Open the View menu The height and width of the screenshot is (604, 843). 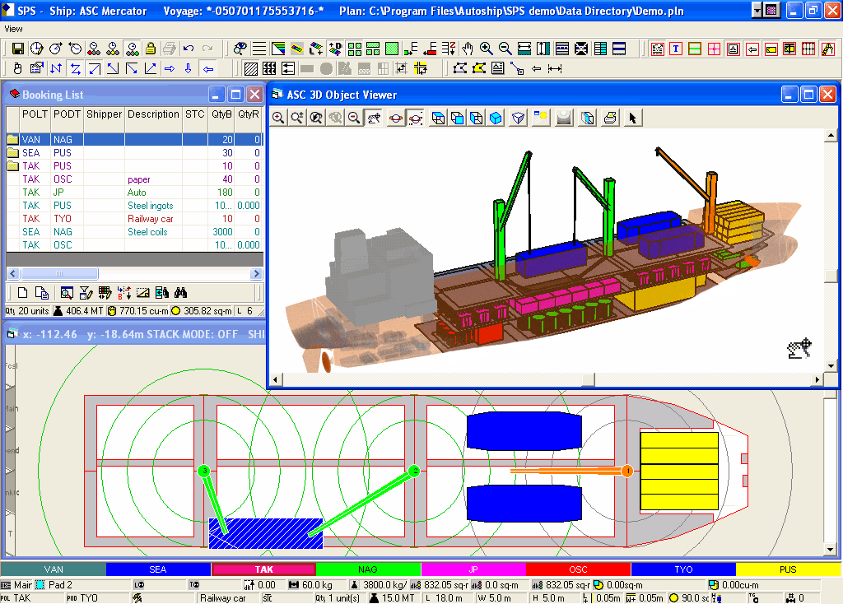[14, 28]
